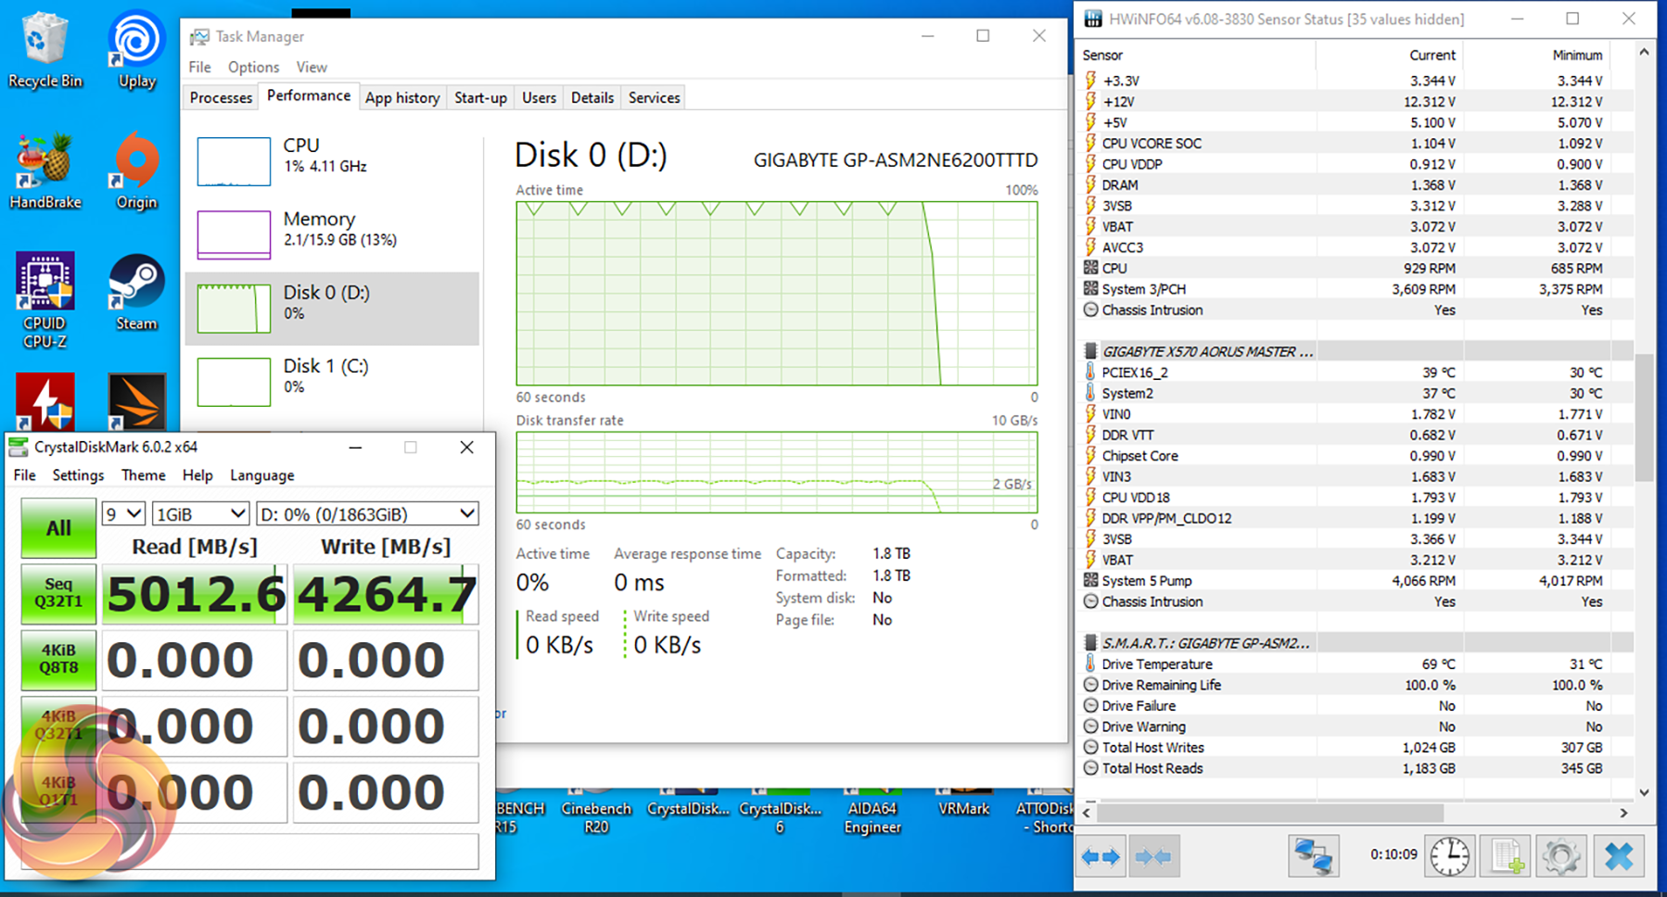Image resolution: width=1667 pixels, height=897 pixels.
Task: Click the HWiNFO clock reset icon
Action: pos(1449,856)
